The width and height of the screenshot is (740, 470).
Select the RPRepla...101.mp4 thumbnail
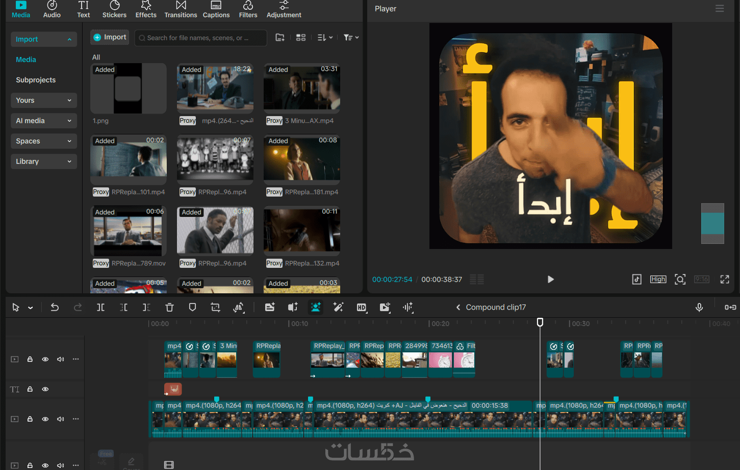coord(129,160)
